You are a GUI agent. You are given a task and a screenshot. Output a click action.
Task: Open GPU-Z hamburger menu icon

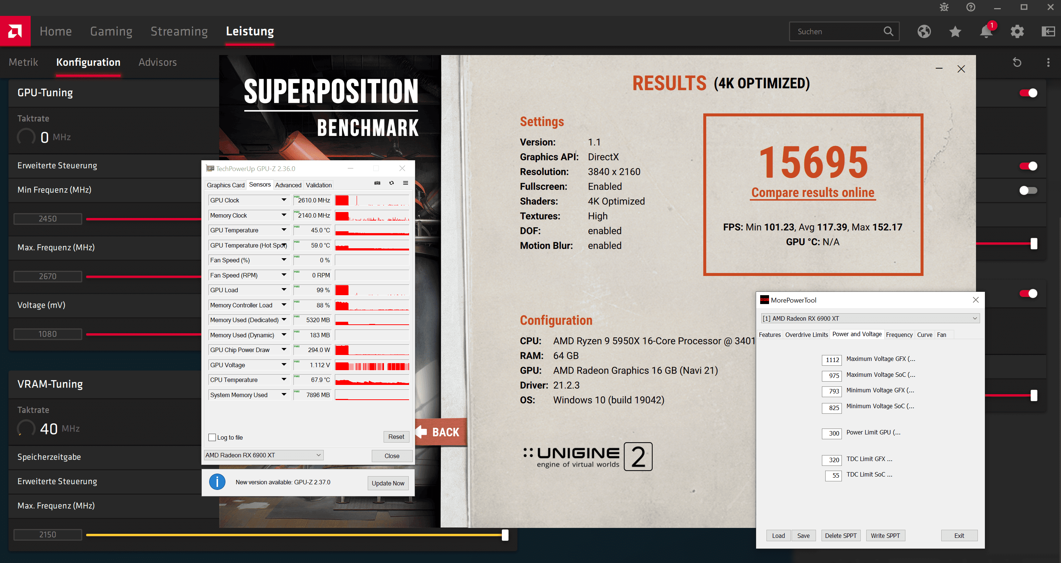click(405, 183)
